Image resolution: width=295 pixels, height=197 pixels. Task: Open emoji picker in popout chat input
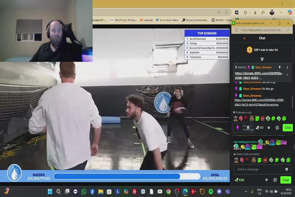[x=248, y=128]
